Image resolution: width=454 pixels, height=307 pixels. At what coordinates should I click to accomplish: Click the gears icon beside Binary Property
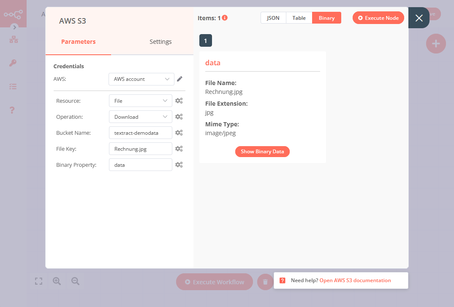tap(179, 165)
